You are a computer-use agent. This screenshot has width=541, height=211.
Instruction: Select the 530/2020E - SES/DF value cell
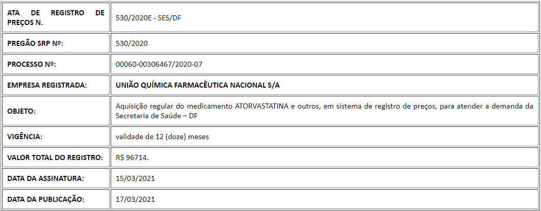[325, 17]
